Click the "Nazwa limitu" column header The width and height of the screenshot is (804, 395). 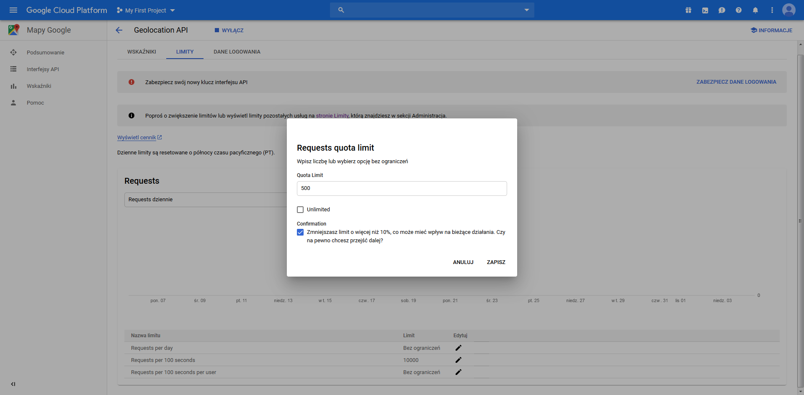click(x=145, y=336)
